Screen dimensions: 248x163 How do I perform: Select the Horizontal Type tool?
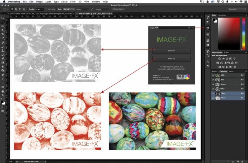[x=3, y=79]
